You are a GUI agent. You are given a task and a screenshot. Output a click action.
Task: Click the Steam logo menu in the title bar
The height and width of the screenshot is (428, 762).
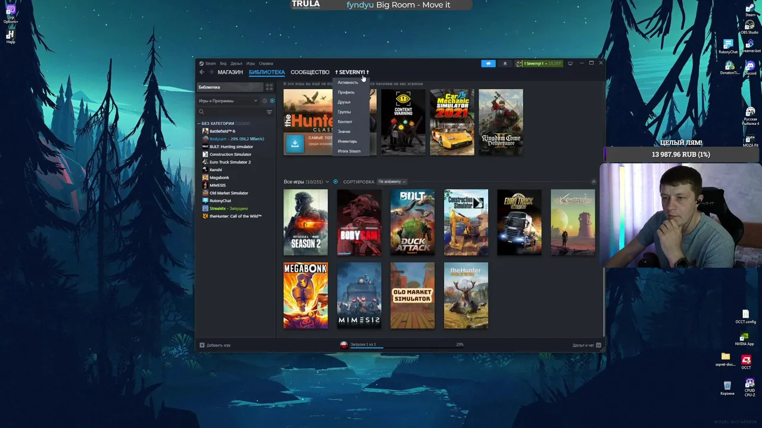[x=208, y=64]
